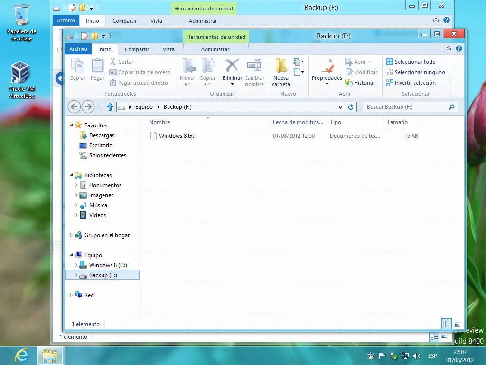The height and width of the screenshot is (365, 486).
Task: Click the Nueva carpeta folder icon
Action: pyautogui.click(x=280, y=67)
